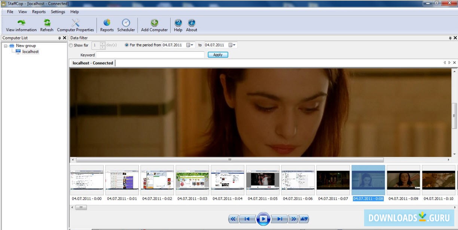Image resolution: width=458 pixels, height=230 pixels.
Task: Open Help from the toolbar icon
Action: click(178, 25)
